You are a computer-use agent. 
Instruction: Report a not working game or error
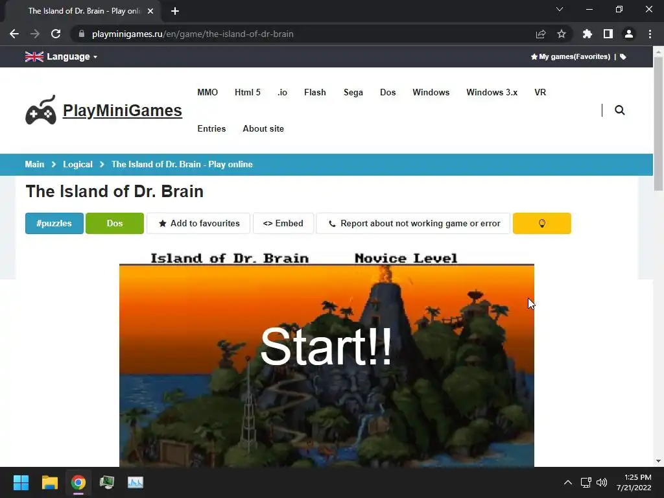coord(413,223)
